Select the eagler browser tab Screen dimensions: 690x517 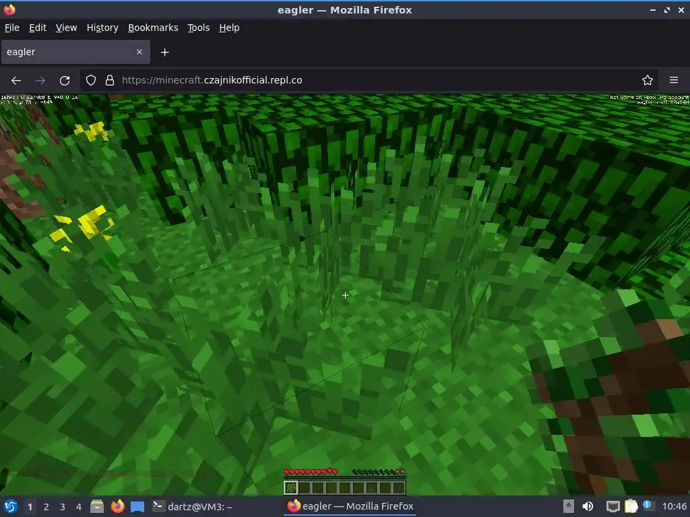coord(75,52)
